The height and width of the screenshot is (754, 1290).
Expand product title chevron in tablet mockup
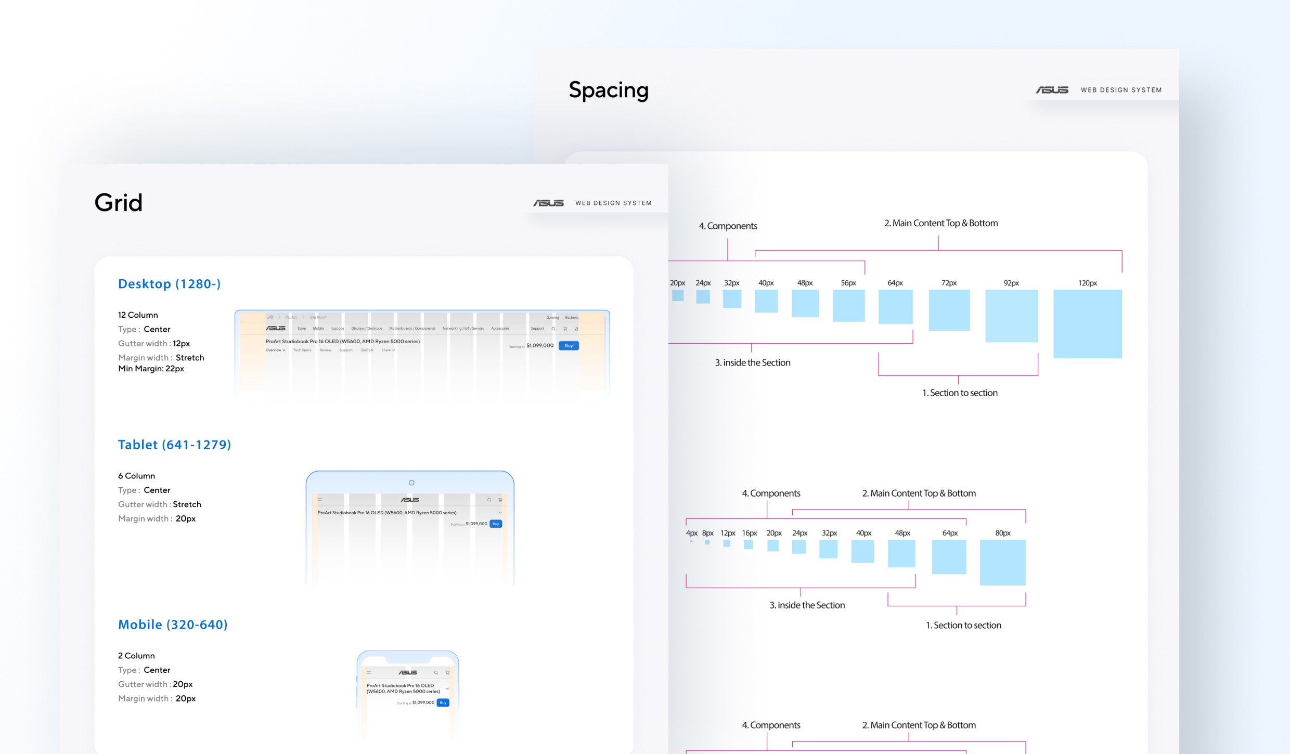(x=500, y=513)
